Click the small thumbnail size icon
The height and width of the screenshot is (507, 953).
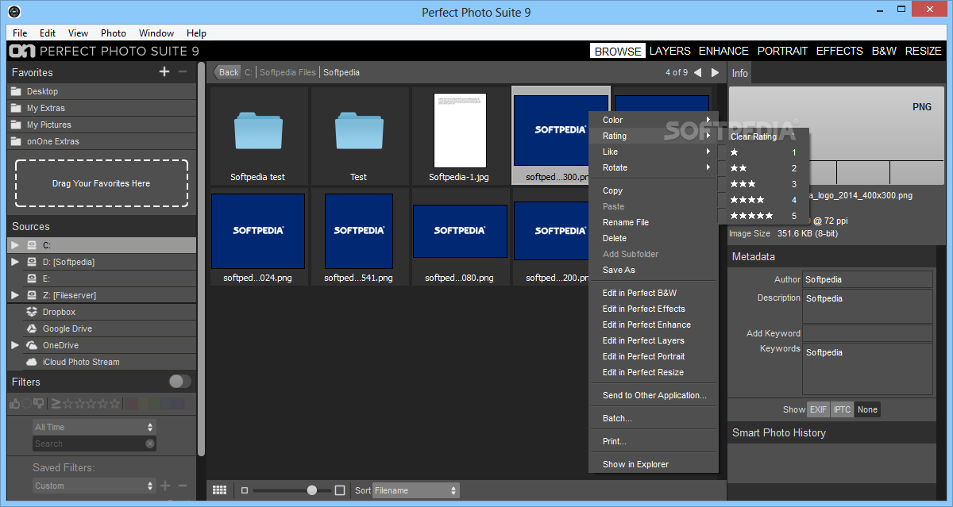tap(245, 490)
